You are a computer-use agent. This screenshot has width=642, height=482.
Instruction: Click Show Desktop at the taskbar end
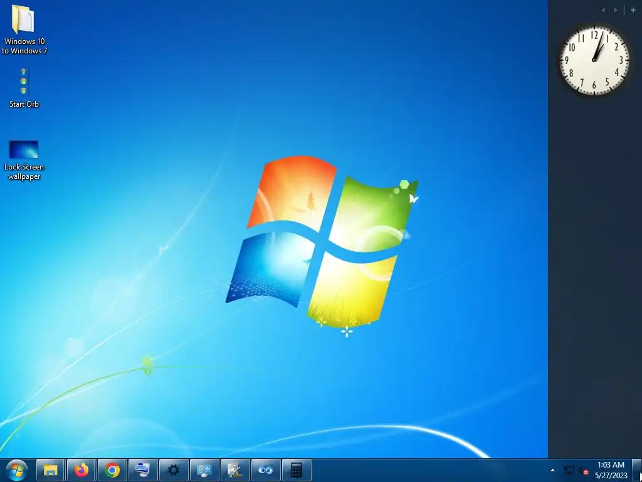point(637,470)
